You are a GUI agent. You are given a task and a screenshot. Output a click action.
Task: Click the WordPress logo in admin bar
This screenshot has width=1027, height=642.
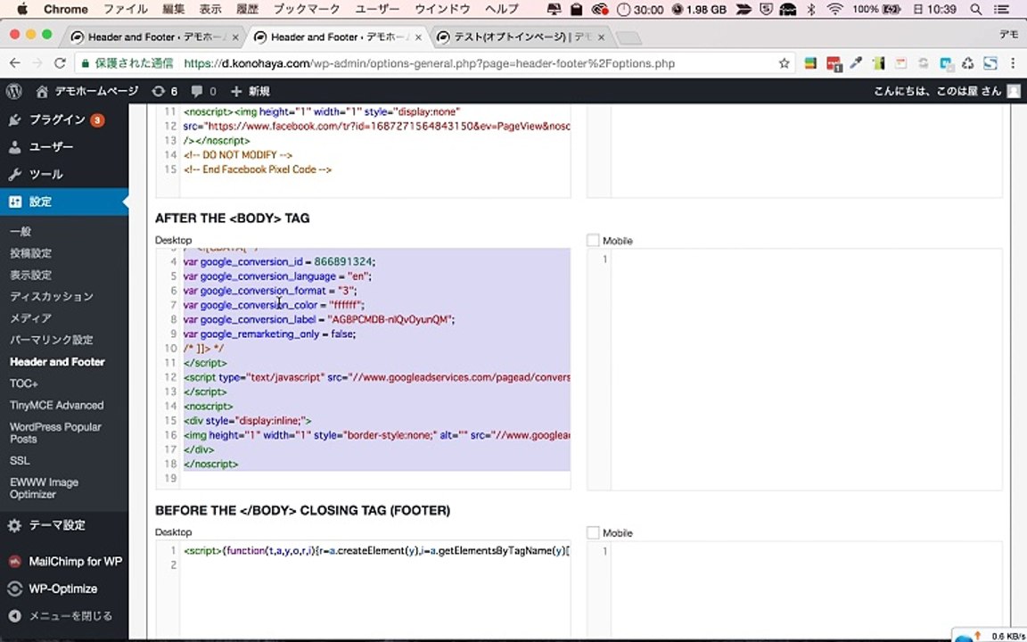coord(13,91)
